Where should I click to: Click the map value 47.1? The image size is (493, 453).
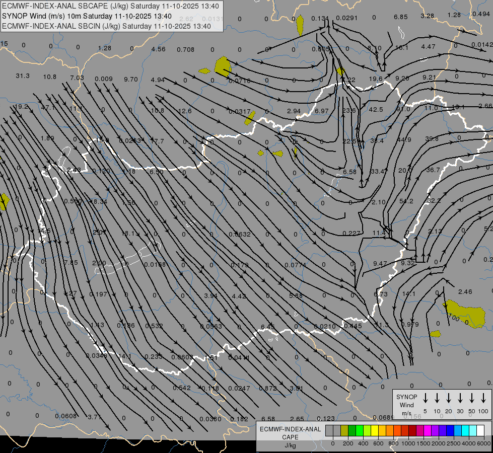point(48,108)
